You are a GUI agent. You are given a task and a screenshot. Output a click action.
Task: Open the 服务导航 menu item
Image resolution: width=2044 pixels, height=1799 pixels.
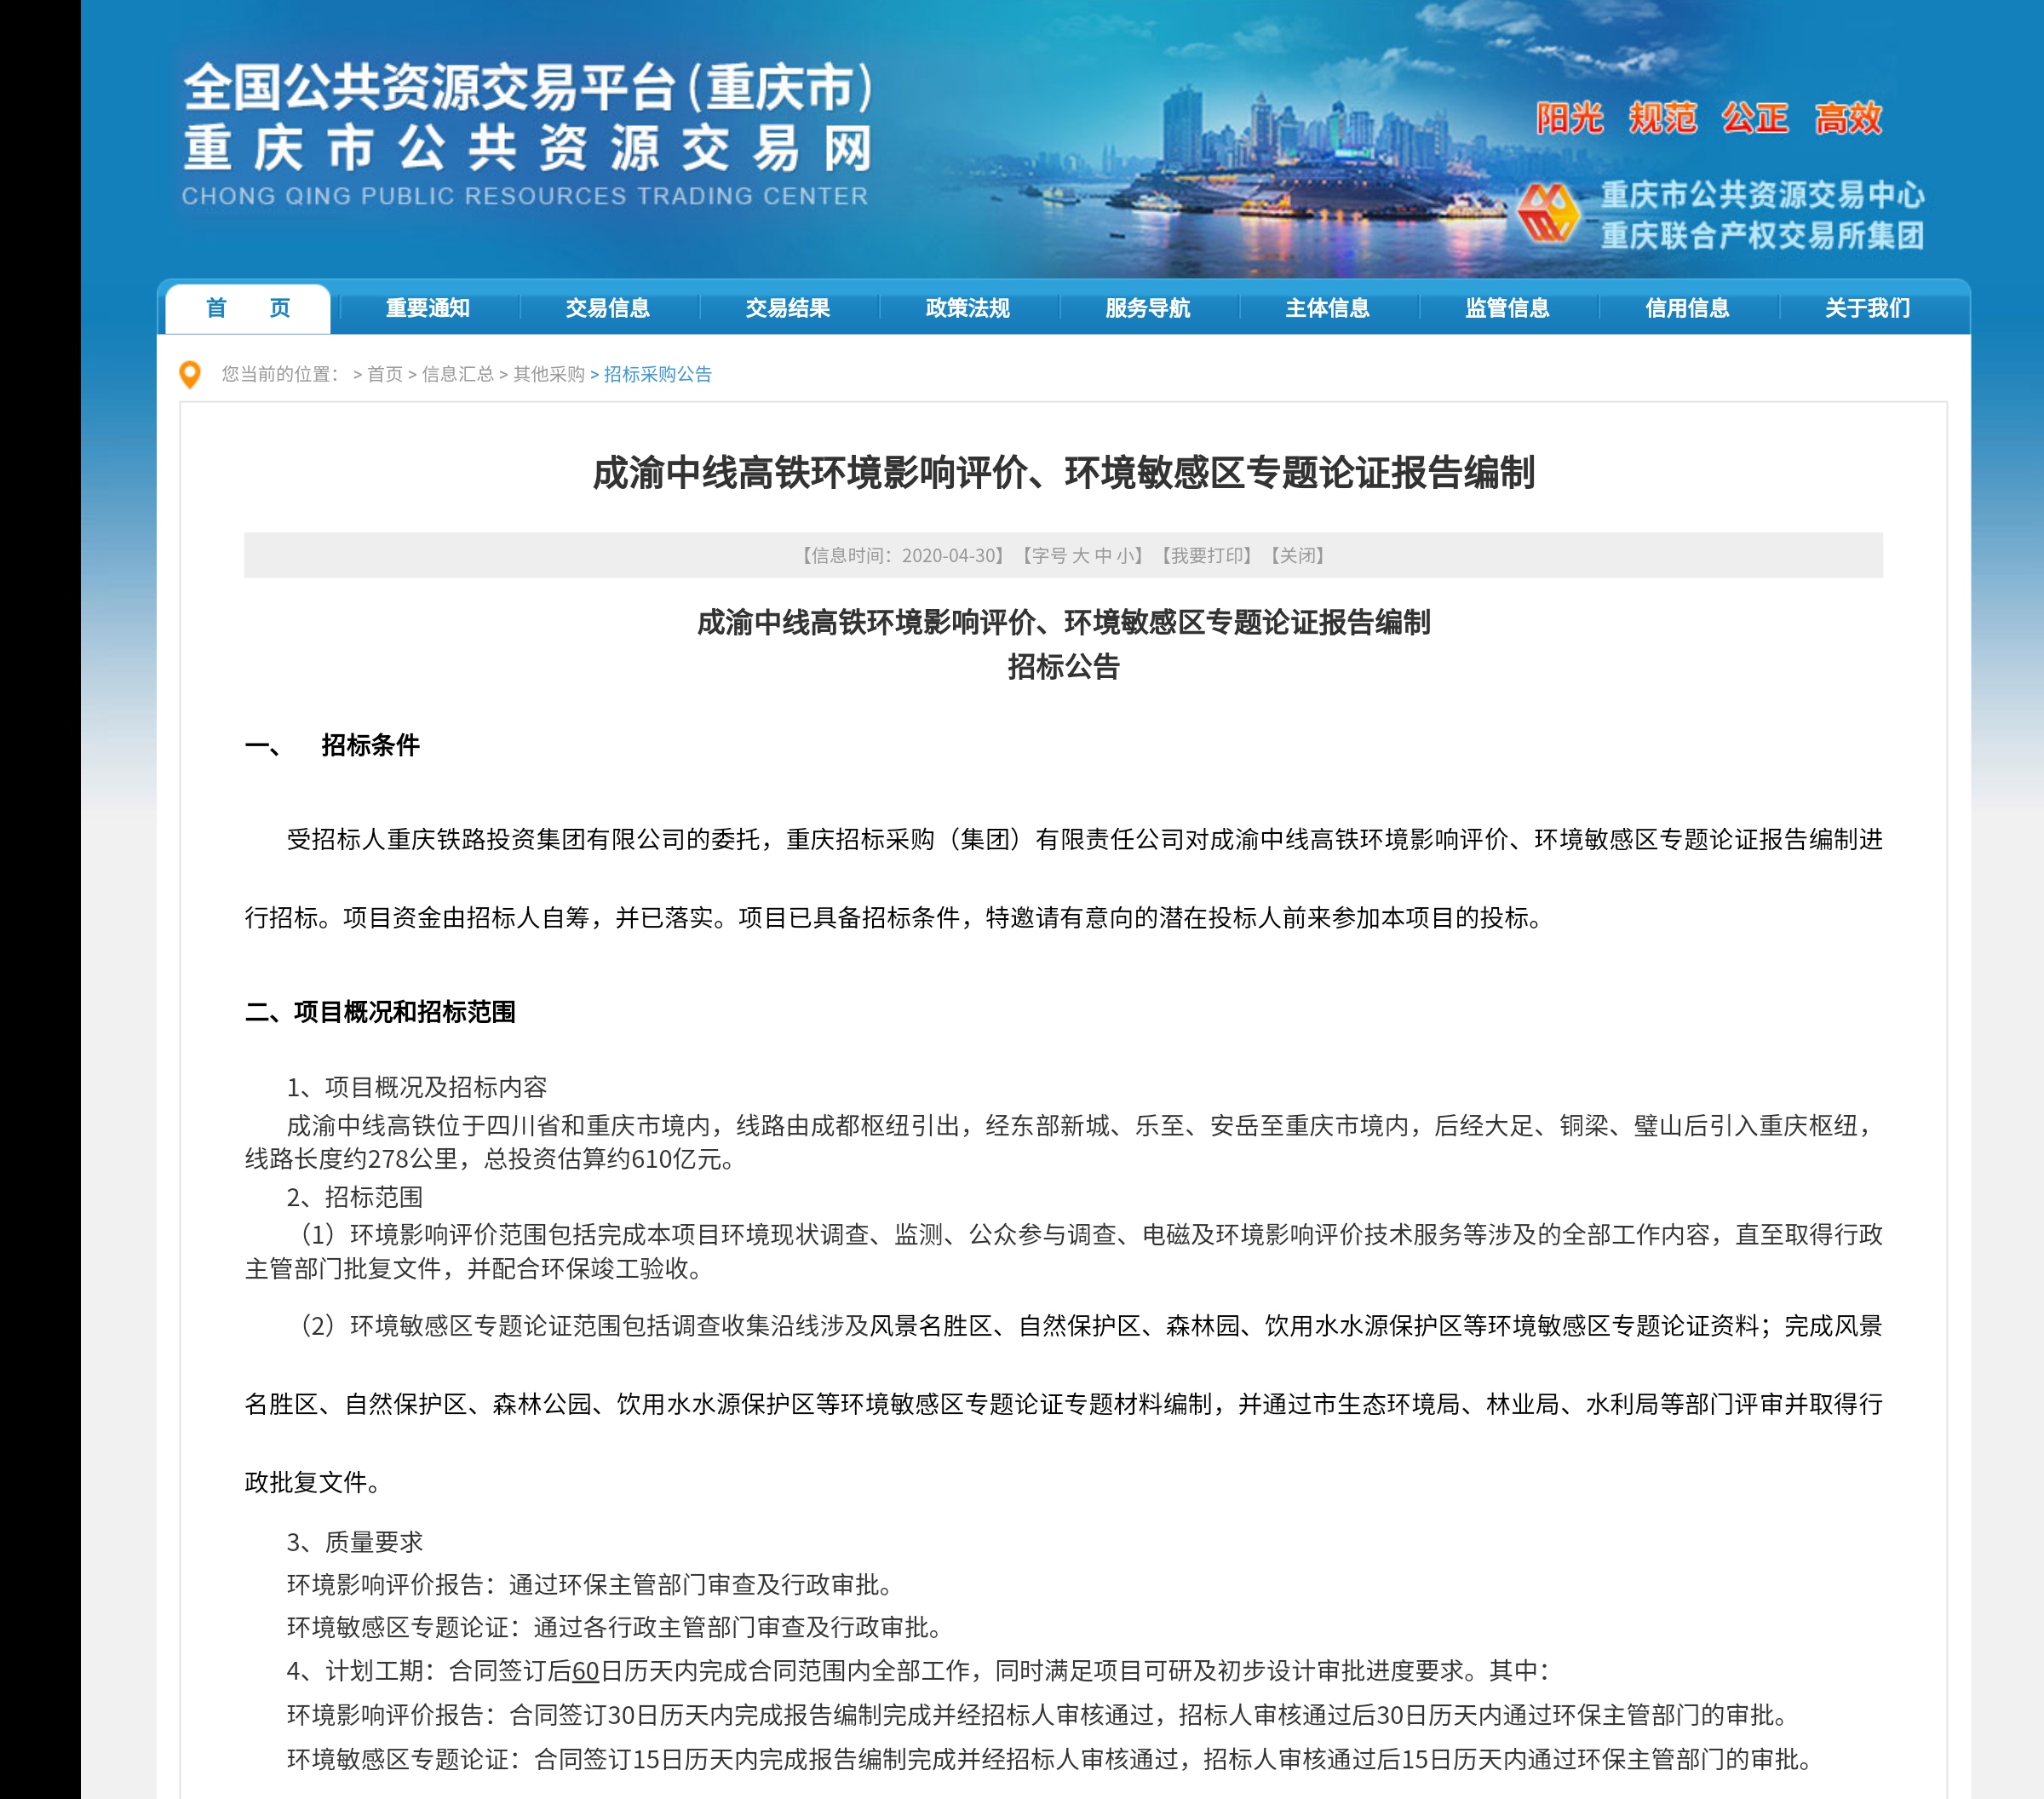pyautogui.click(x=1148, y=308)
